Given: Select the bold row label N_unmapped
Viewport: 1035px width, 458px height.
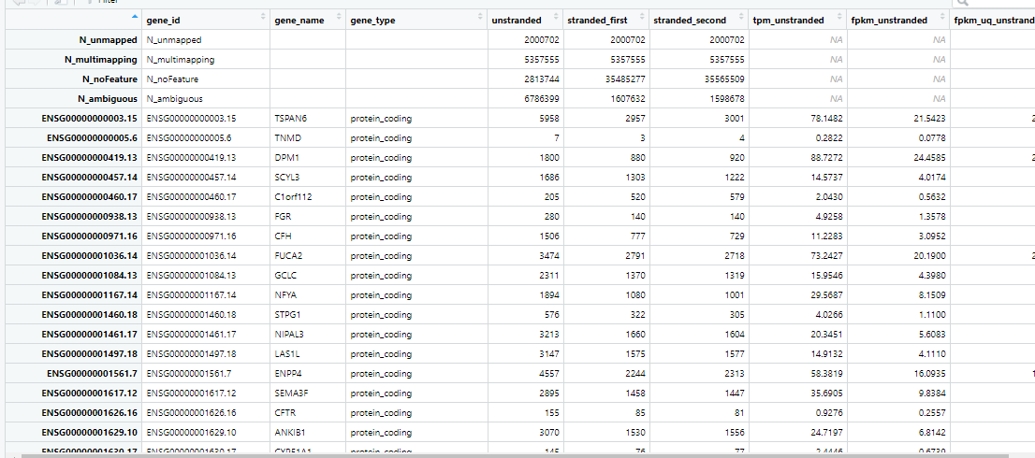Looking at the screenshot, I should pos(110,40).
